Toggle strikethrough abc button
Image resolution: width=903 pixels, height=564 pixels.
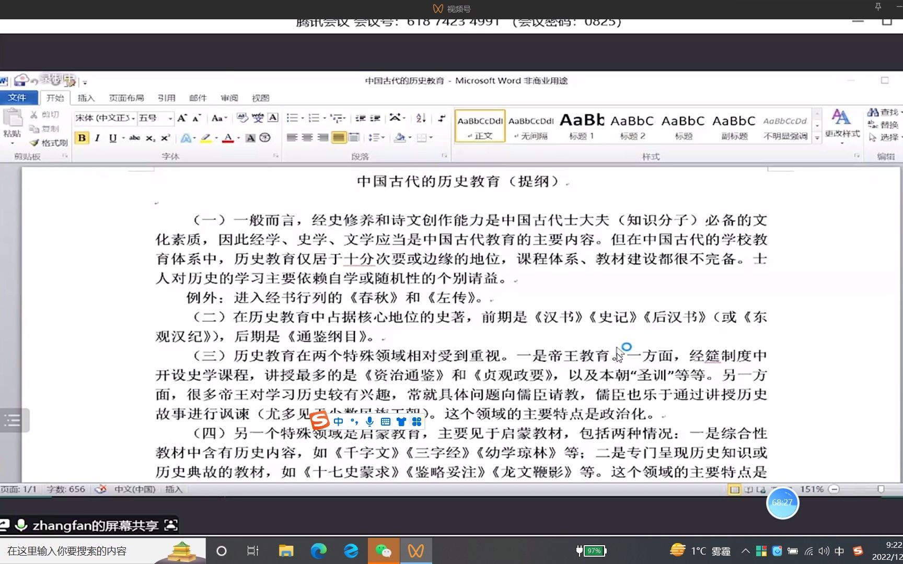(135, 138)
